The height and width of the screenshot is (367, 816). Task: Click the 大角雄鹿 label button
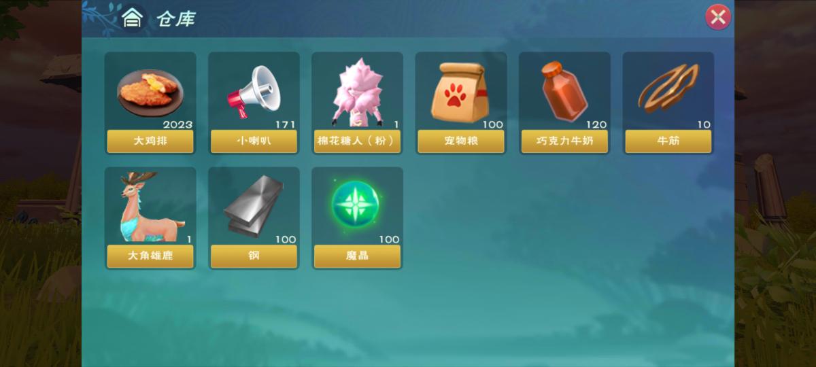150,256
